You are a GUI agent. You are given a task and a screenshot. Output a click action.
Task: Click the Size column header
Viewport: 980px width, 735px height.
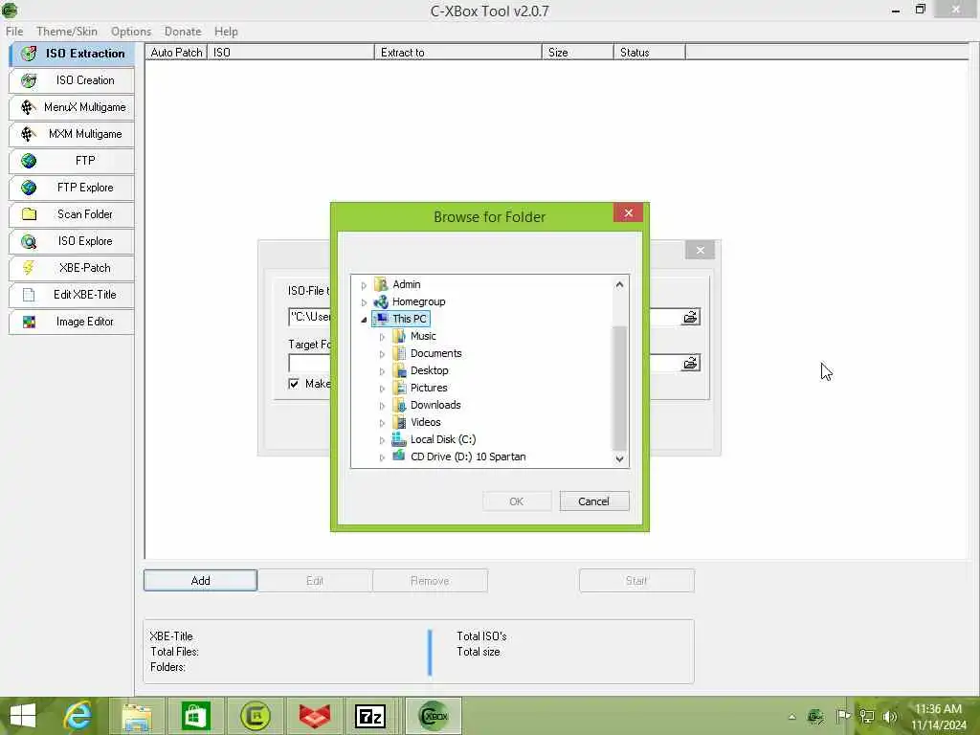click(577, 53)
